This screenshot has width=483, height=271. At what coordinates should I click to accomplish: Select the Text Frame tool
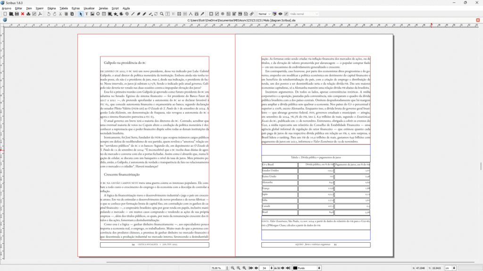[86, 14]
